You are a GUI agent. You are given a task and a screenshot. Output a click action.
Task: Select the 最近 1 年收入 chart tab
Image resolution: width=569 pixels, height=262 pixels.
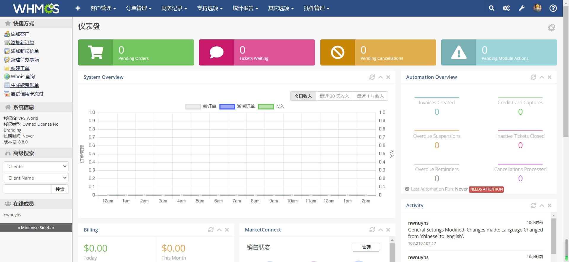pyautogui.click(x=370, y=96)
